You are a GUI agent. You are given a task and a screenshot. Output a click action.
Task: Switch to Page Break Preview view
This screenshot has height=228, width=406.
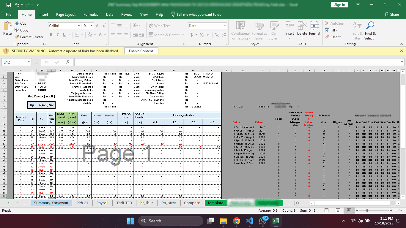[x=349, y=210]
